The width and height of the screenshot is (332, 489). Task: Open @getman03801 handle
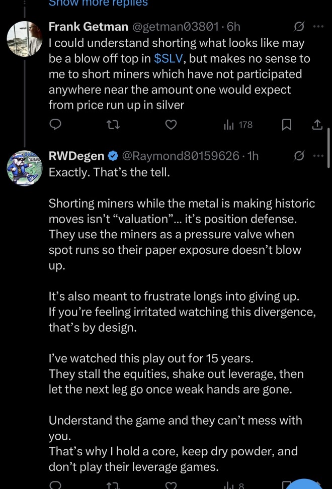(x=176, y=27)
